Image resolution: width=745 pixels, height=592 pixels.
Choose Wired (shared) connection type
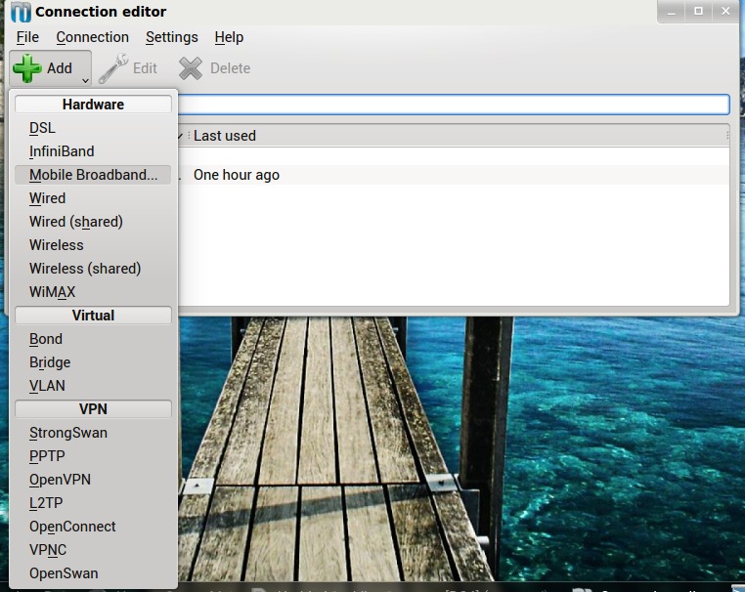(x=76, y=222)
